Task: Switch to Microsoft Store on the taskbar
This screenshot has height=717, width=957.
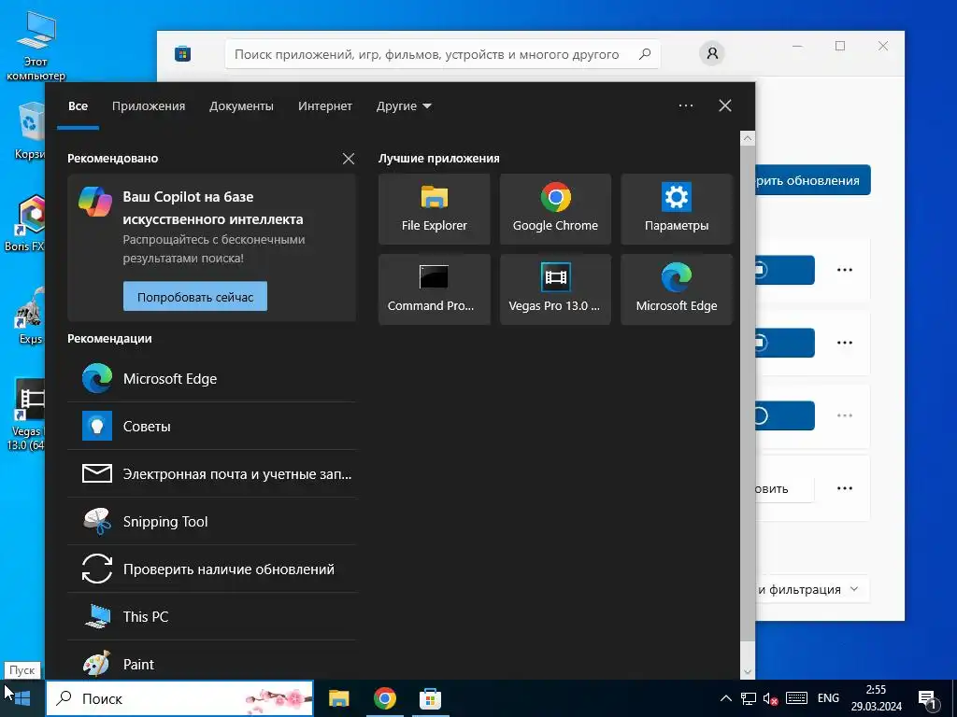Action: 430,698
